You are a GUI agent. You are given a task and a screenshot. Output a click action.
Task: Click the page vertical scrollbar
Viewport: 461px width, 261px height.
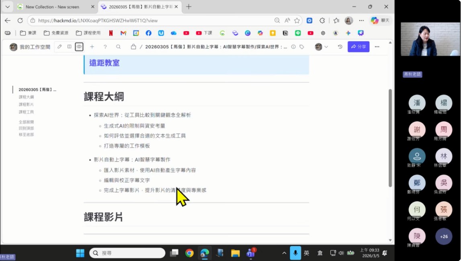[x=390, y=138]
